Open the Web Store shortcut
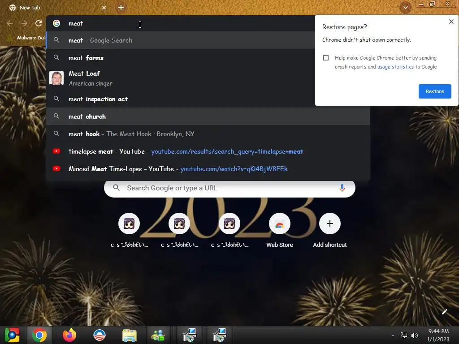 pos(280,224)
